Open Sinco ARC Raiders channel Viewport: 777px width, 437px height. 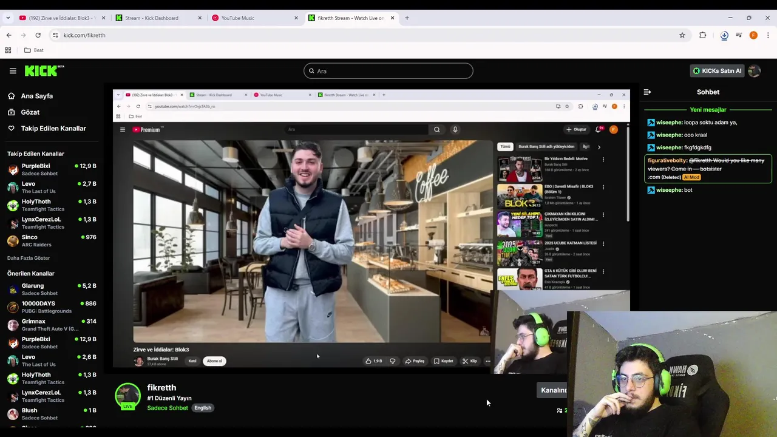pos(51,240)
